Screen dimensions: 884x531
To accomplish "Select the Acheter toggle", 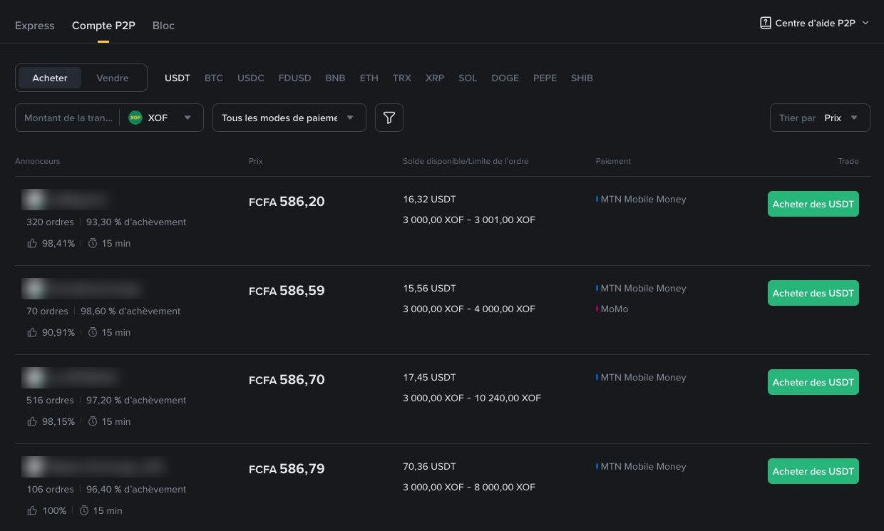I will pos(50,78).
